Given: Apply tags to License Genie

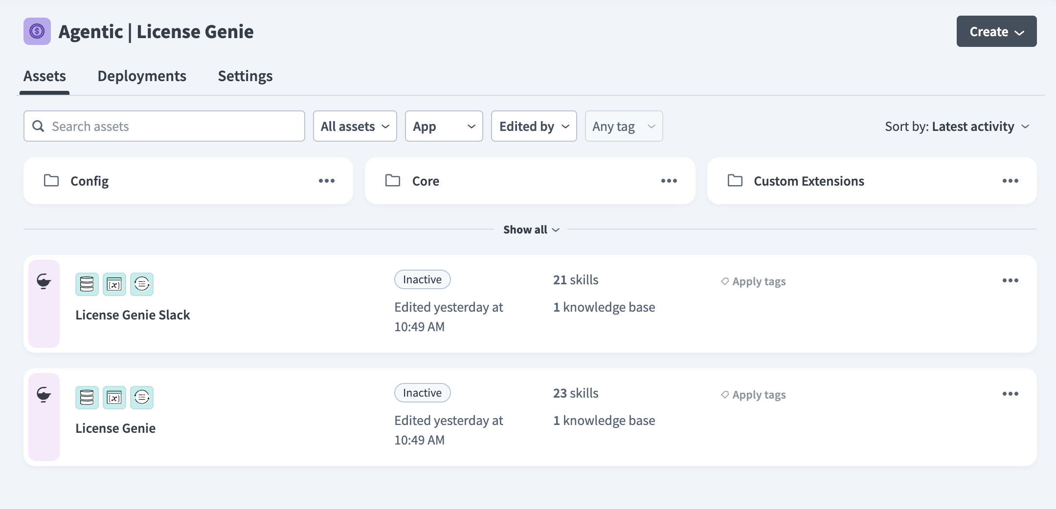Looking at the screenshot, I should coord(753,395).
